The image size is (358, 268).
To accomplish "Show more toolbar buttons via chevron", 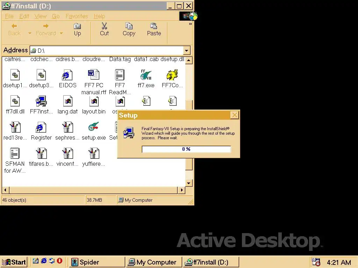I will [191, 24].
